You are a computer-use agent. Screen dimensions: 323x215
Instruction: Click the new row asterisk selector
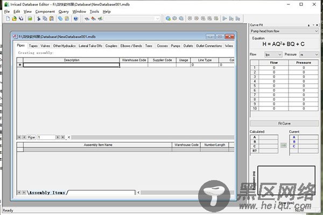click(20, 65)
